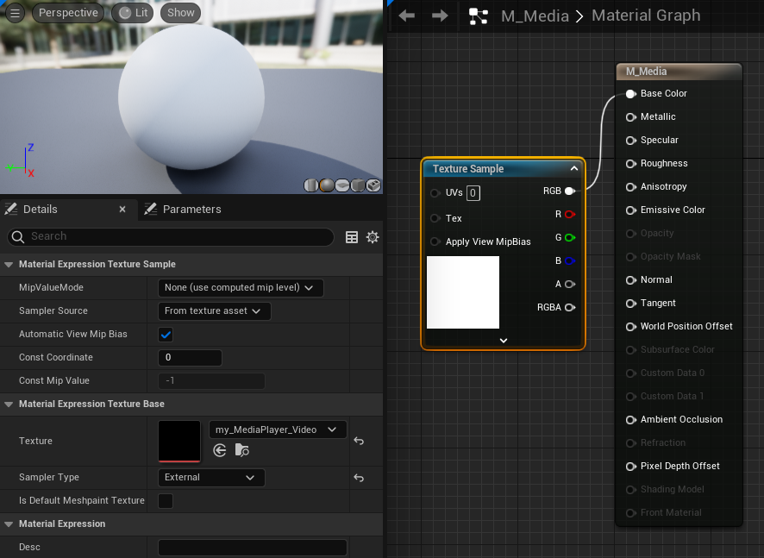764x558 pixels.
Task: Select the Details tab
Action: tap(40, 210)
